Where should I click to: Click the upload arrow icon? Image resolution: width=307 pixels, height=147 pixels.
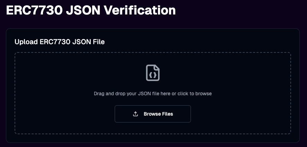[x=136, y=114]
